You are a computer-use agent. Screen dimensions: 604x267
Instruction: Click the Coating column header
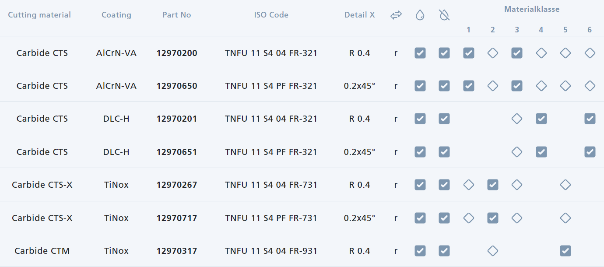116,15
